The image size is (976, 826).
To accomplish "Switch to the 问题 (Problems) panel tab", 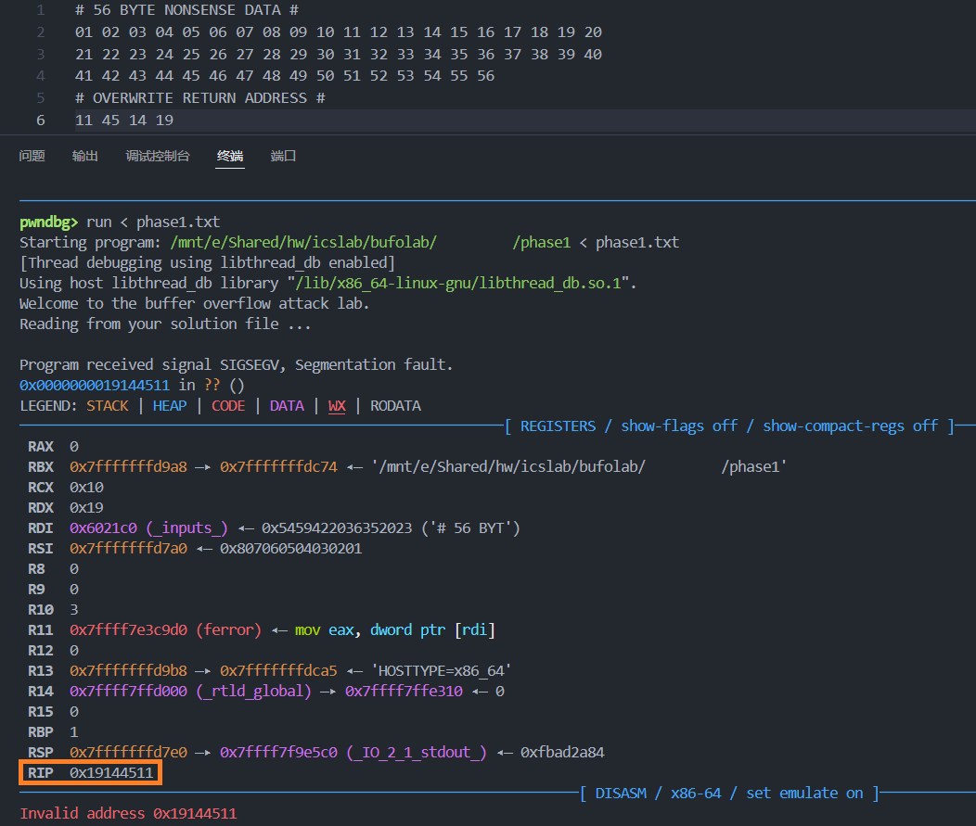I will [32, 156].
